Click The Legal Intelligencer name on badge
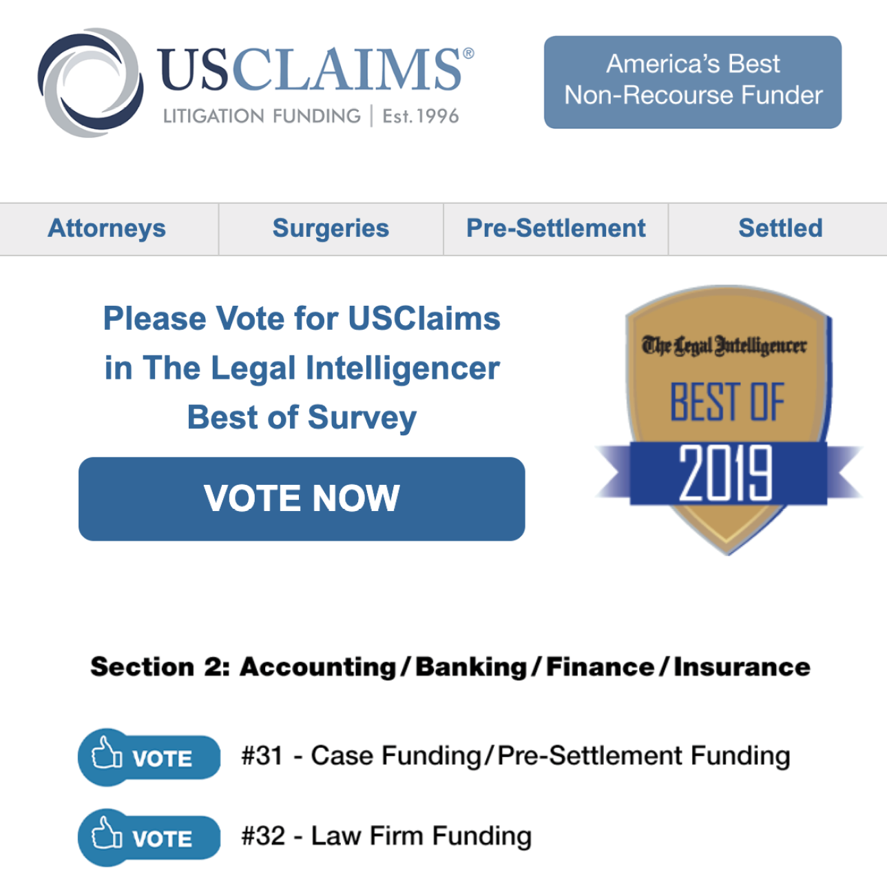The image size is (887, 887). coord(724,345)
